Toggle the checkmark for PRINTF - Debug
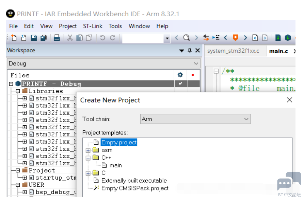 point(180,84)
